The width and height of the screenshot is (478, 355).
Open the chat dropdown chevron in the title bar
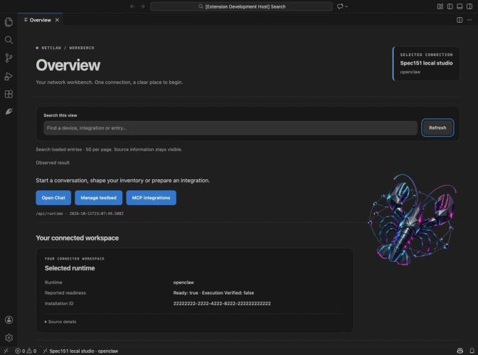click(x=346, y=6)
